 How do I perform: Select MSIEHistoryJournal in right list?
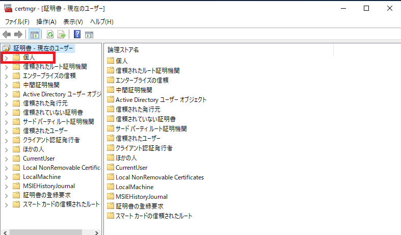pos(142,197)
